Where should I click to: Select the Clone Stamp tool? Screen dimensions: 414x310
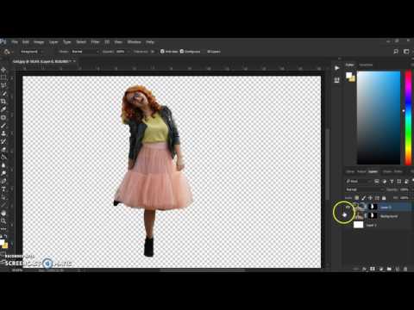tap(3, 133)
